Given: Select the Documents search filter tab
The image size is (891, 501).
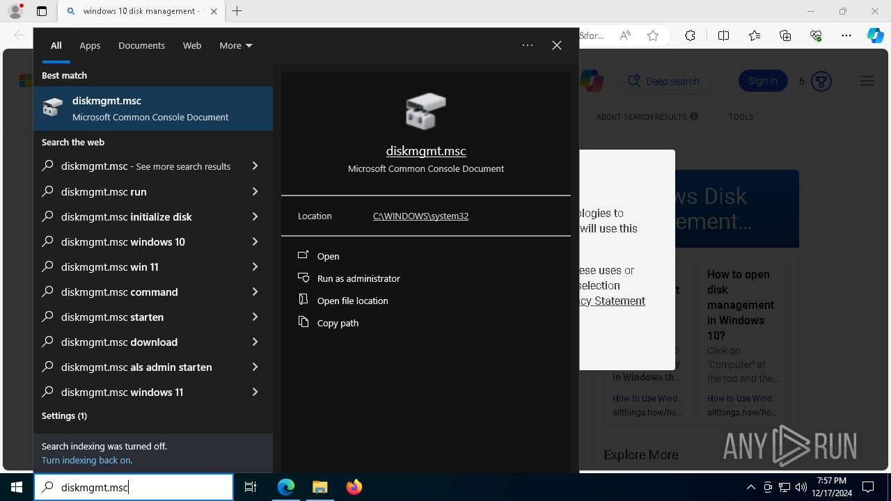Looking at the screenshot, I should (x=141, y=45).
